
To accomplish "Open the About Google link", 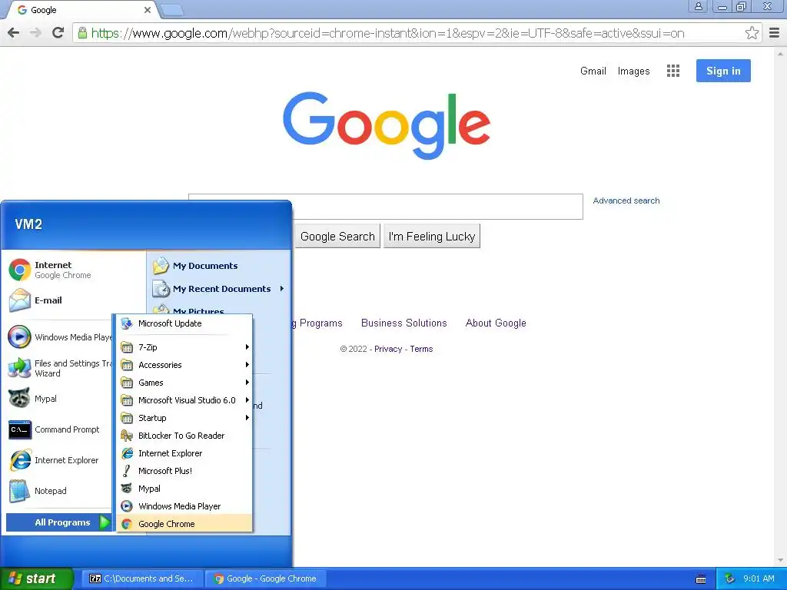I will 496,323.
